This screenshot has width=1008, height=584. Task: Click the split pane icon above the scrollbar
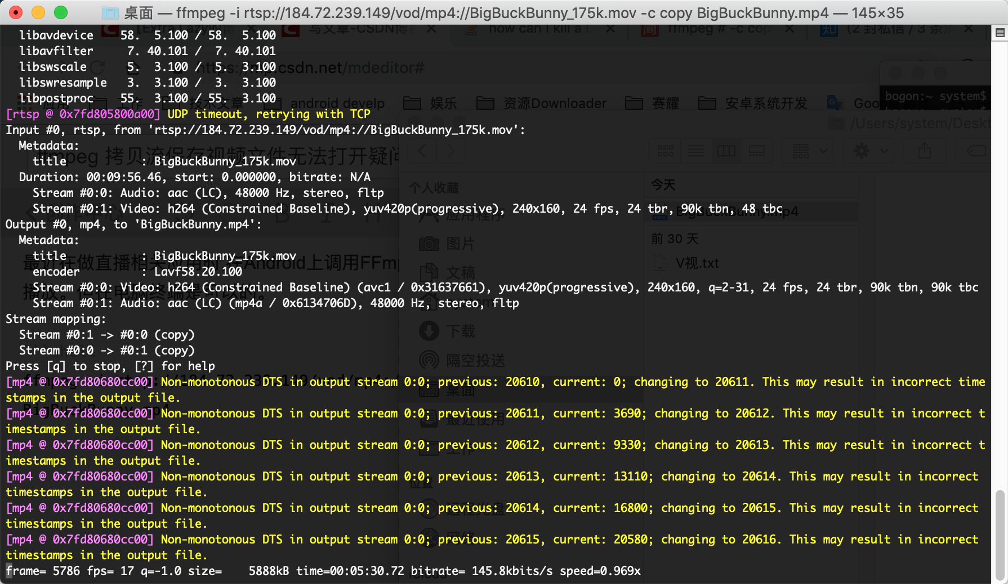1000,33
